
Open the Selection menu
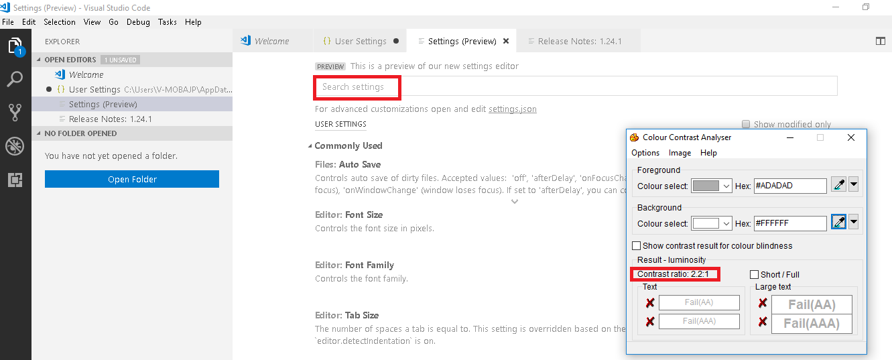tap(60, 22)
